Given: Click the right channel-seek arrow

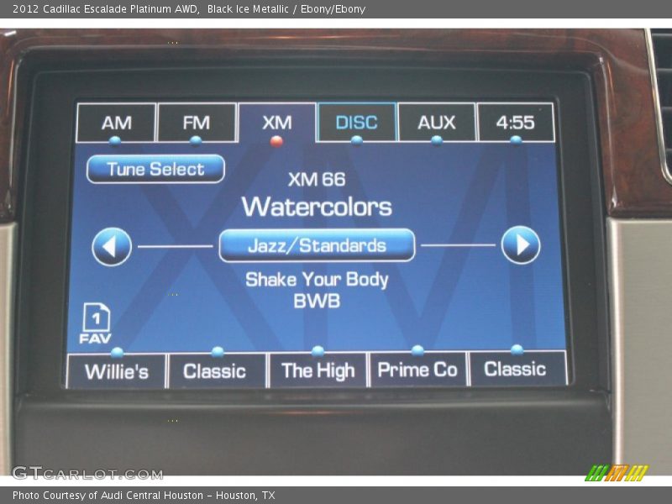Looking at the screenshot, I should pyautogui.click(x=521, y=244).
